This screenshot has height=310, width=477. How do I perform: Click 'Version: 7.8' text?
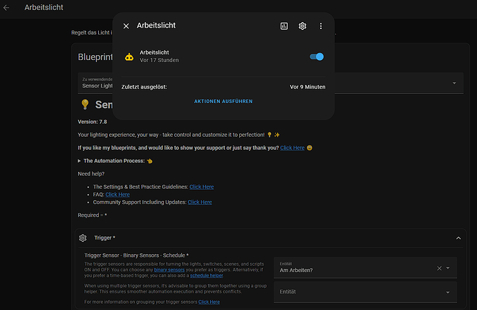[x=92, y=122]
